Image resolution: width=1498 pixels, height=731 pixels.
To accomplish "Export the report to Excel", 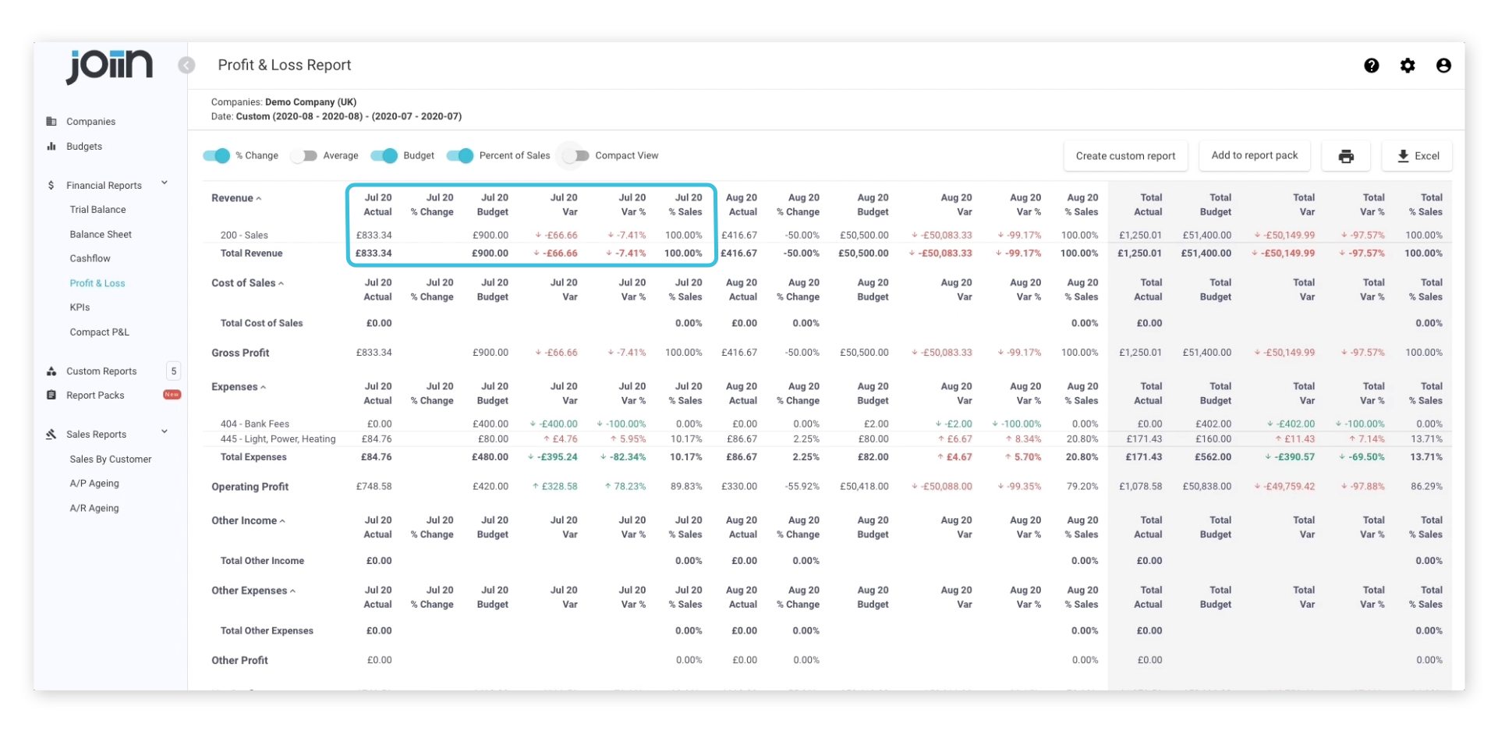I will click(x=1417, y=156).
